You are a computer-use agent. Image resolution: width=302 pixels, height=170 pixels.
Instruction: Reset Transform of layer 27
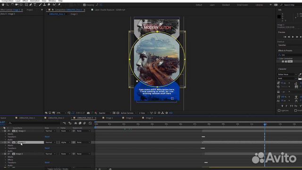47,162
